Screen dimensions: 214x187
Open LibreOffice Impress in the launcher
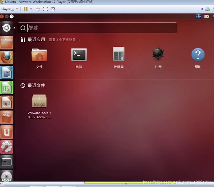pyautogui.click(x=7, y=102)
